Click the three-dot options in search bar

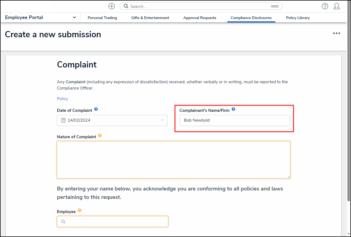[x=275, y=6]
